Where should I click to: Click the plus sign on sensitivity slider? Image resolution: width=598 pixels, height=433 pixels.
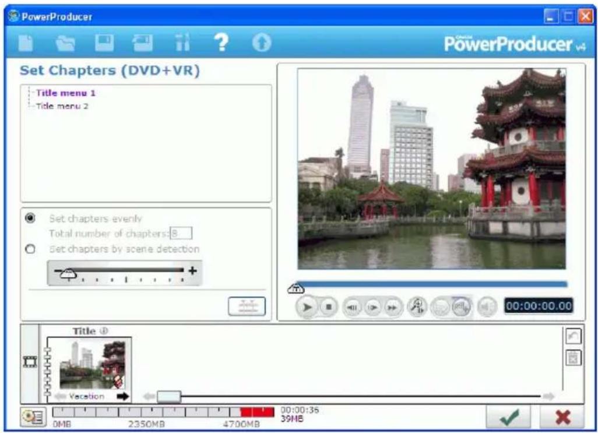click(x=192, y=270)
